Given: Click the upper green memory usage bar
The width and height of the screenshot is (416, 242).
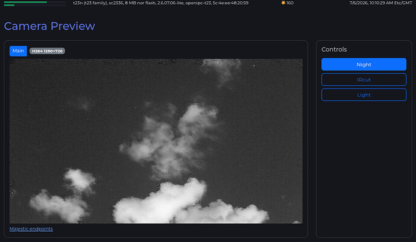Looking at the screenshot, I should point(25,2).
